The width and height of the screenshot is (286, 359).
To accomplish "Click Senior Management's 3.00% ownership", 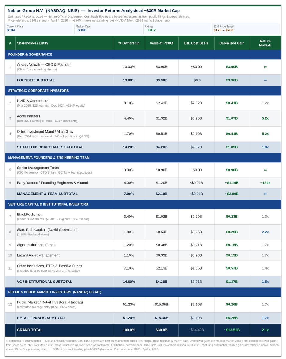I will point(129,170).
